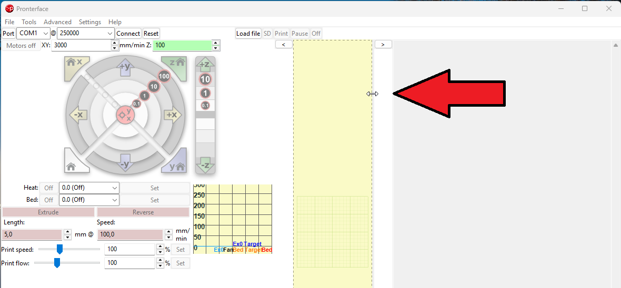Decrease the extrude Speed spinner
This screenshot has height=288, width=621.
[168, 238]
